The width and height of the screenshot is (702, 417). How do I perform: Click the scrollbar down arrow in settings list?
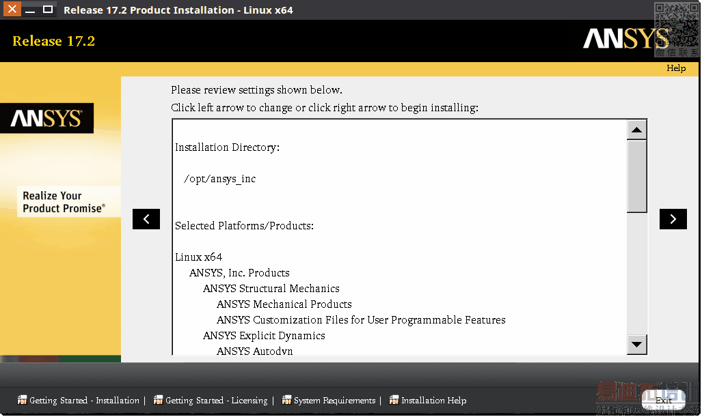tap(636, 345)
